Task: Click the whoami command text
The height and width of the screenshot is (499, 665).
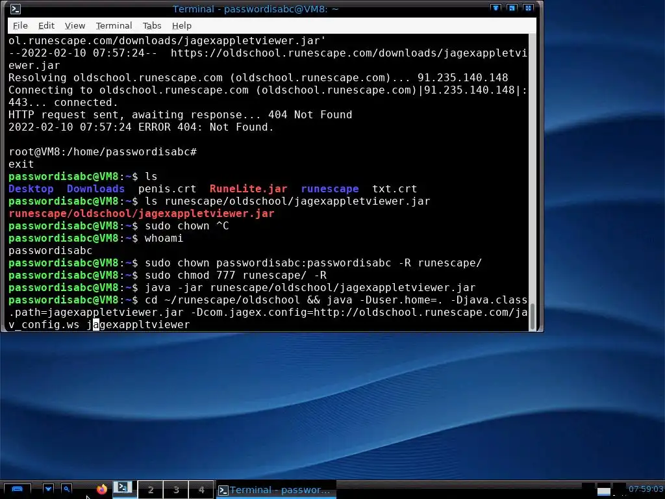Action: [x=164, y=238]
